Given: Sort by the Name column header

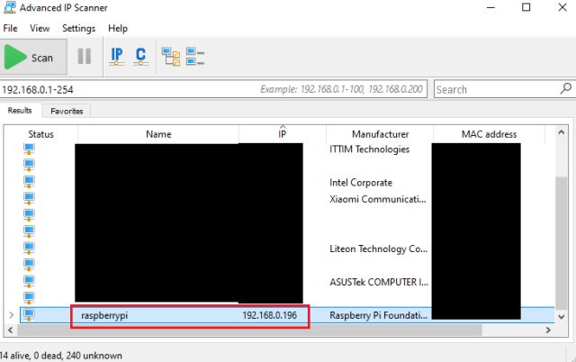Looking at the screenshot, I should [158, 134].
